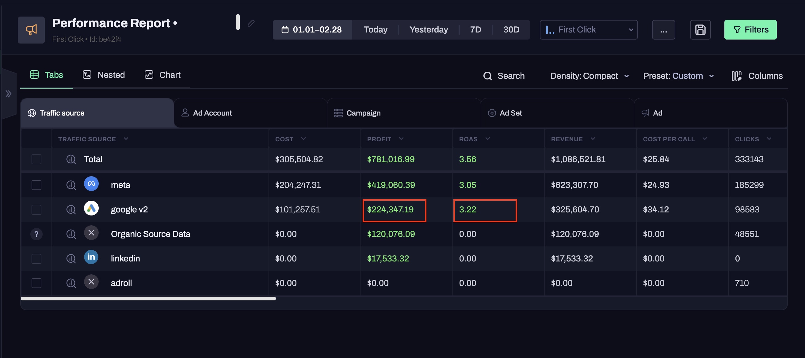This screenshot has width=805, height=358.
Task: Click the meta logo icon
Action: tap(91, 184)
